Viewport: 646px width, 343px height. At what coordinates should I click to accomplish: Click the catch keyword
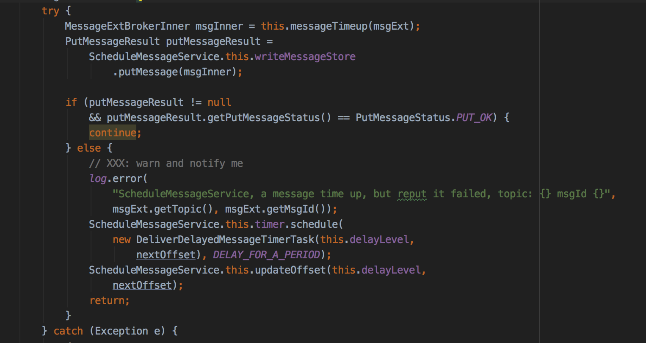68,331
